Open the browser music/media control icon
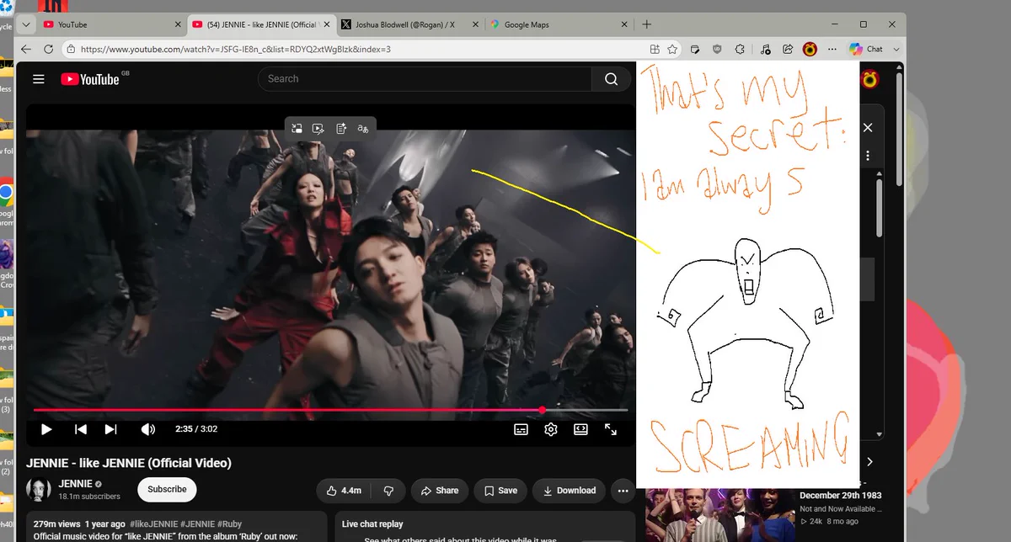Image resolution: width=1011 pixels, height=542 pixels. pyautogui.click(x=765, y=49)
